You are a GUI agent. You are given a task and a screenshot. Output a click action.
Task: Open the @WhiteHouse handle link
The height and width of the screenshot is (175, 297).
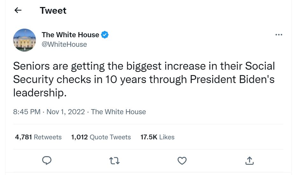tap(64, 44)
